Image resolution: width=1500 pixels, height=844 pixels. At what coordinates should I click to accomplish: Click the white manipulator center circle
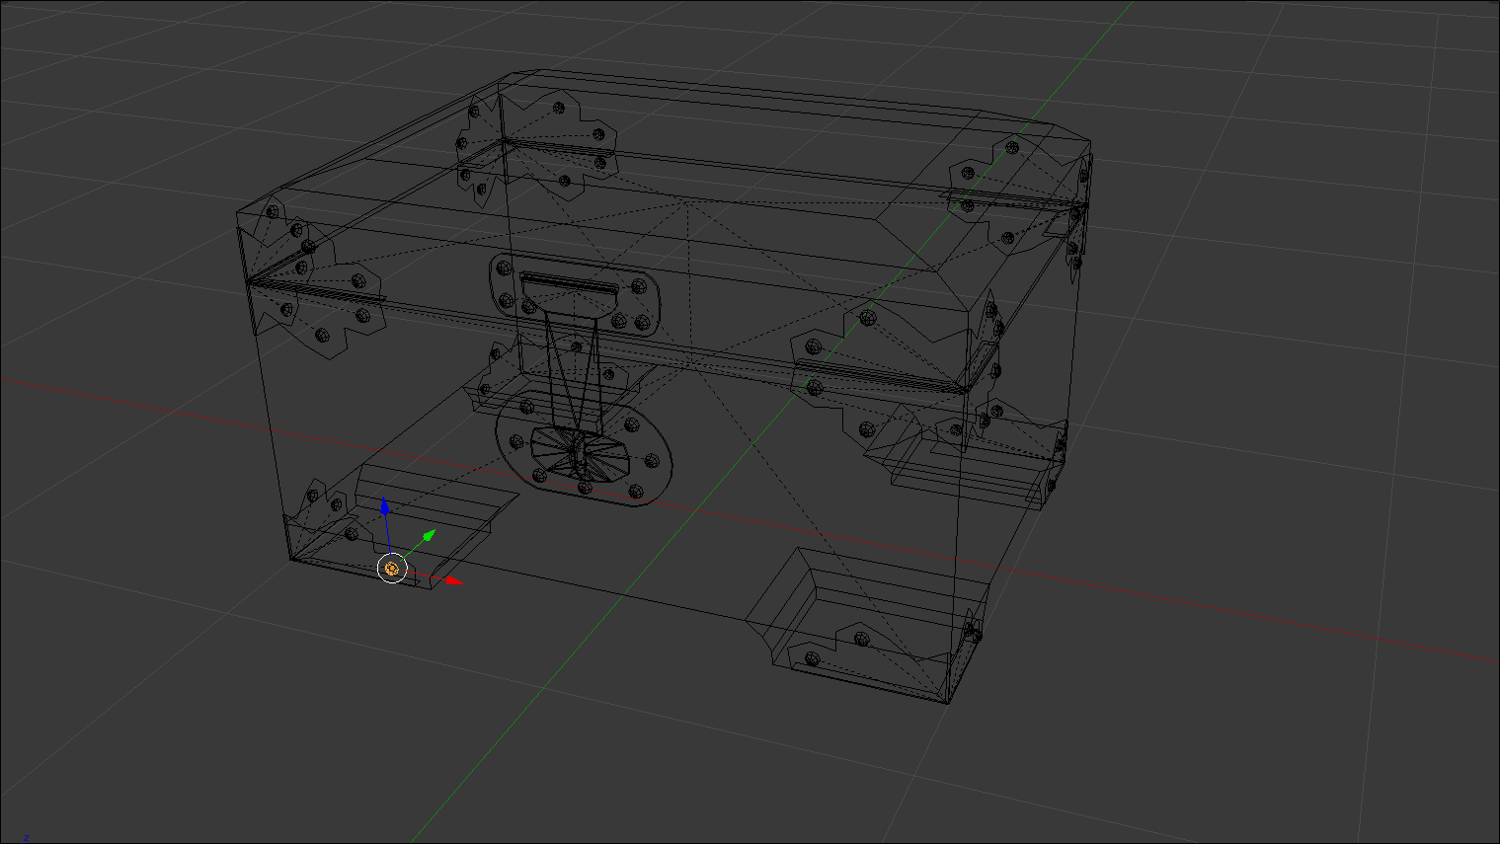pos(392,569)
